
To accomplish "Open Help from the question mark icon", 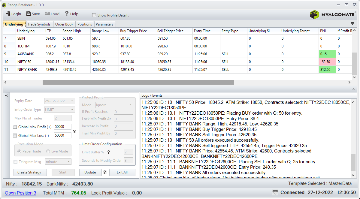I will click(67, 14).
